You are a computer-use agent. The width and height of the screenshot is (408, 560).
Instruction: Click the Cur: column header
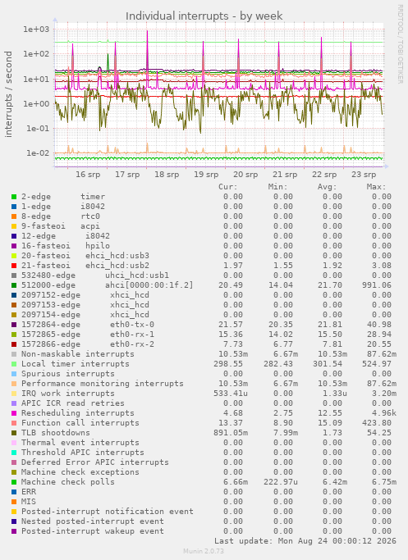228,187
